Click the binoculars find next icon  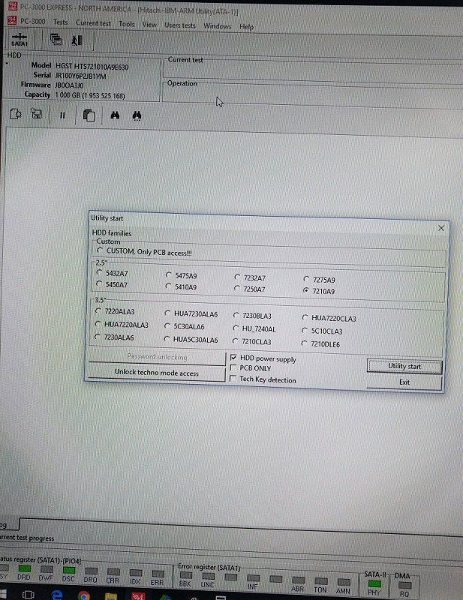click(x=137, y=115)
